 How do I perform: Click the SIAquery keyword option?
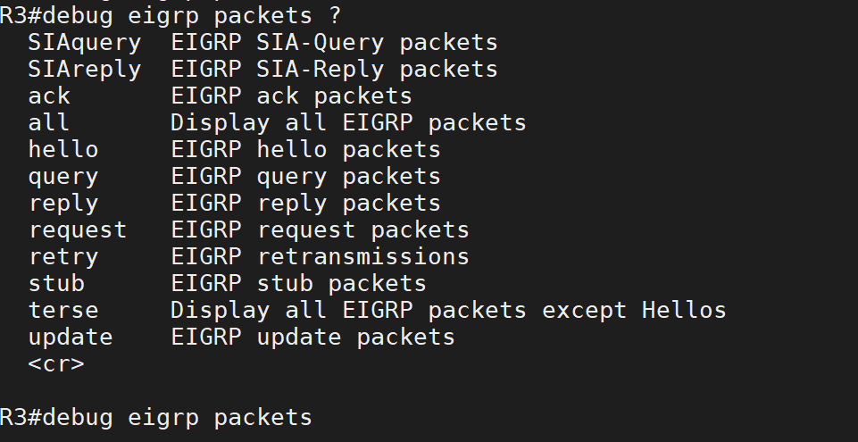(x=85, y=42)
